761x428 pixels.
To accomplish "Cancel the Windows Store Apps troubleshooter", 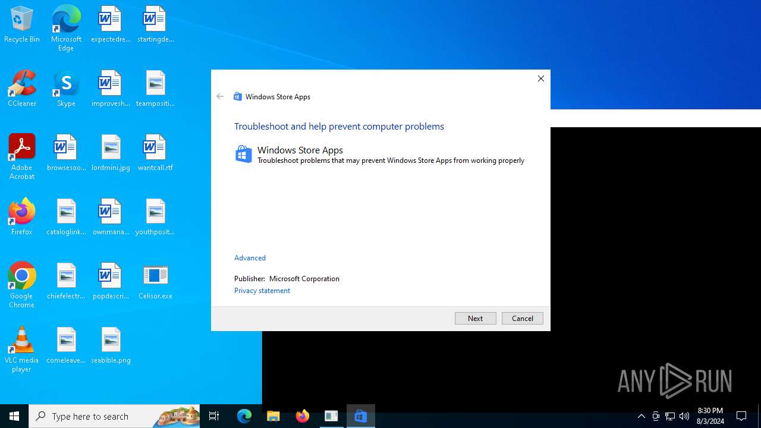I will [522, 318].
